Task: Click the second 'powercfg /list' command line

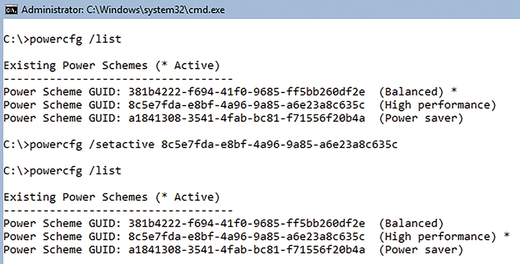Action: pos(62,171)
